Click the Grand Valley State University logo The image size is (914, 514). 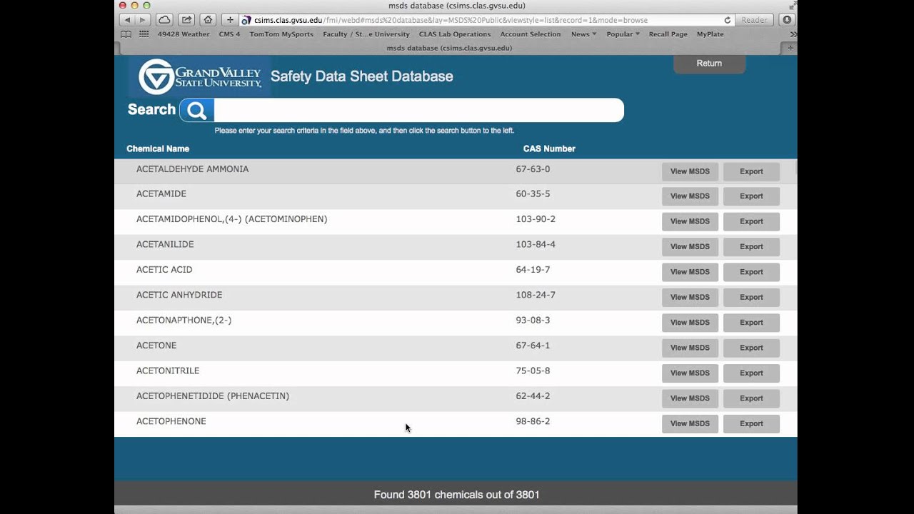[200, 76]
